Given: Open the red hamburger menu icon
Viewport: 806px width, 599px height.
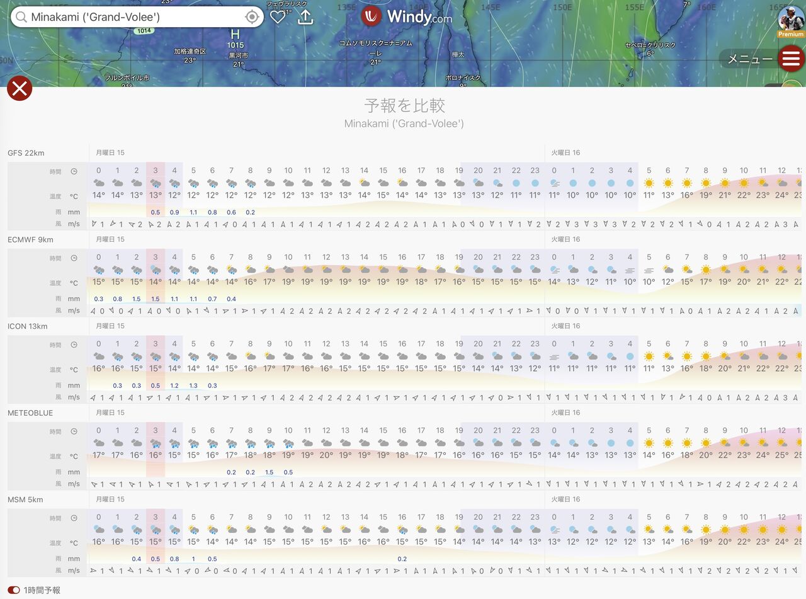Looking at the screenshot, I should pyautogui.click(x=791, y=59).
